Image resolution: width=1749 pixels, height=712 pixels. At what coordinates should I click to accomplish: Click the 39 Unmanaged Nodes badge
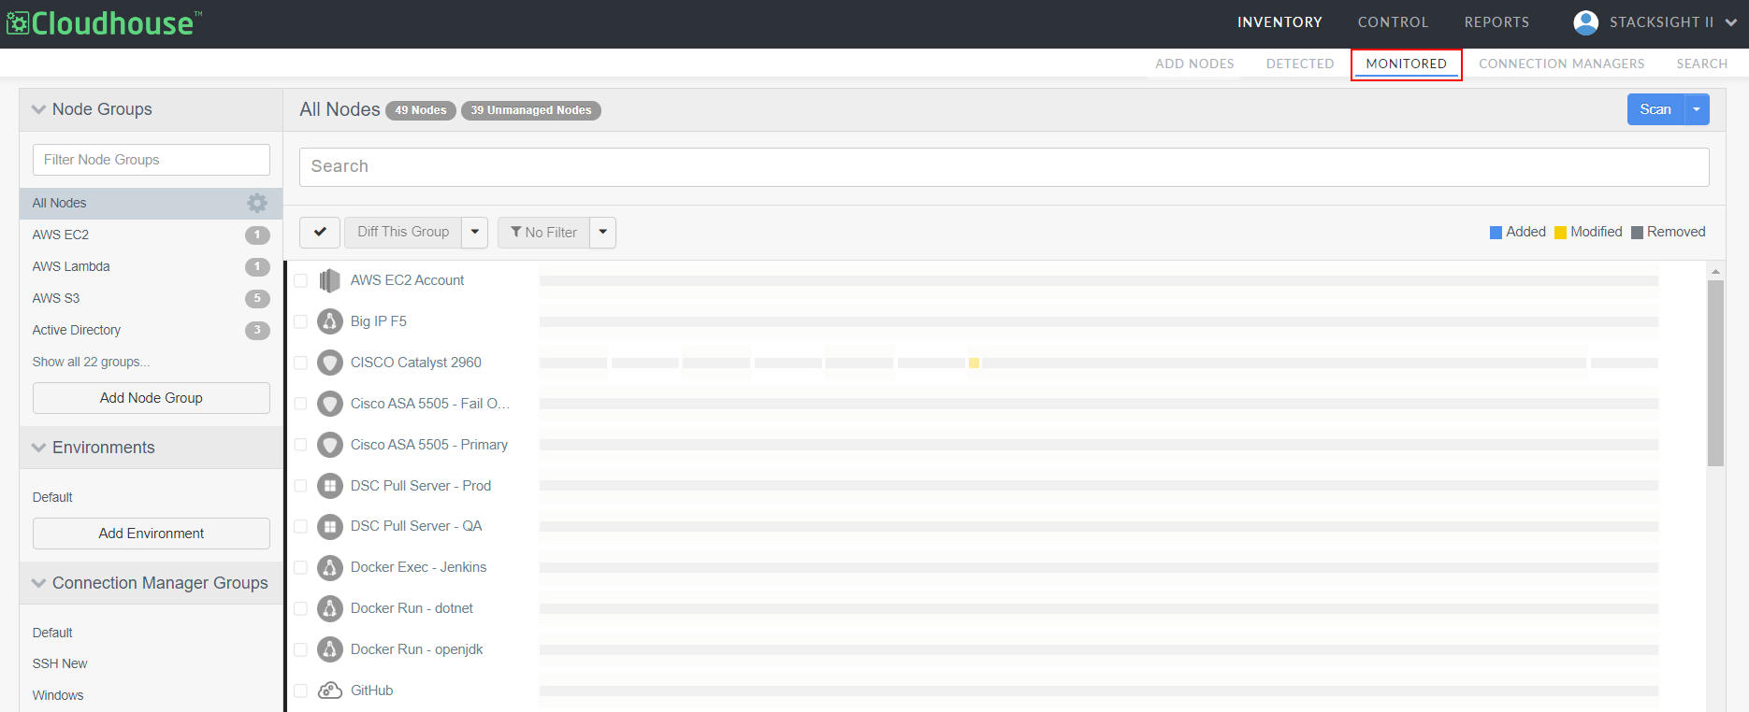531,110
